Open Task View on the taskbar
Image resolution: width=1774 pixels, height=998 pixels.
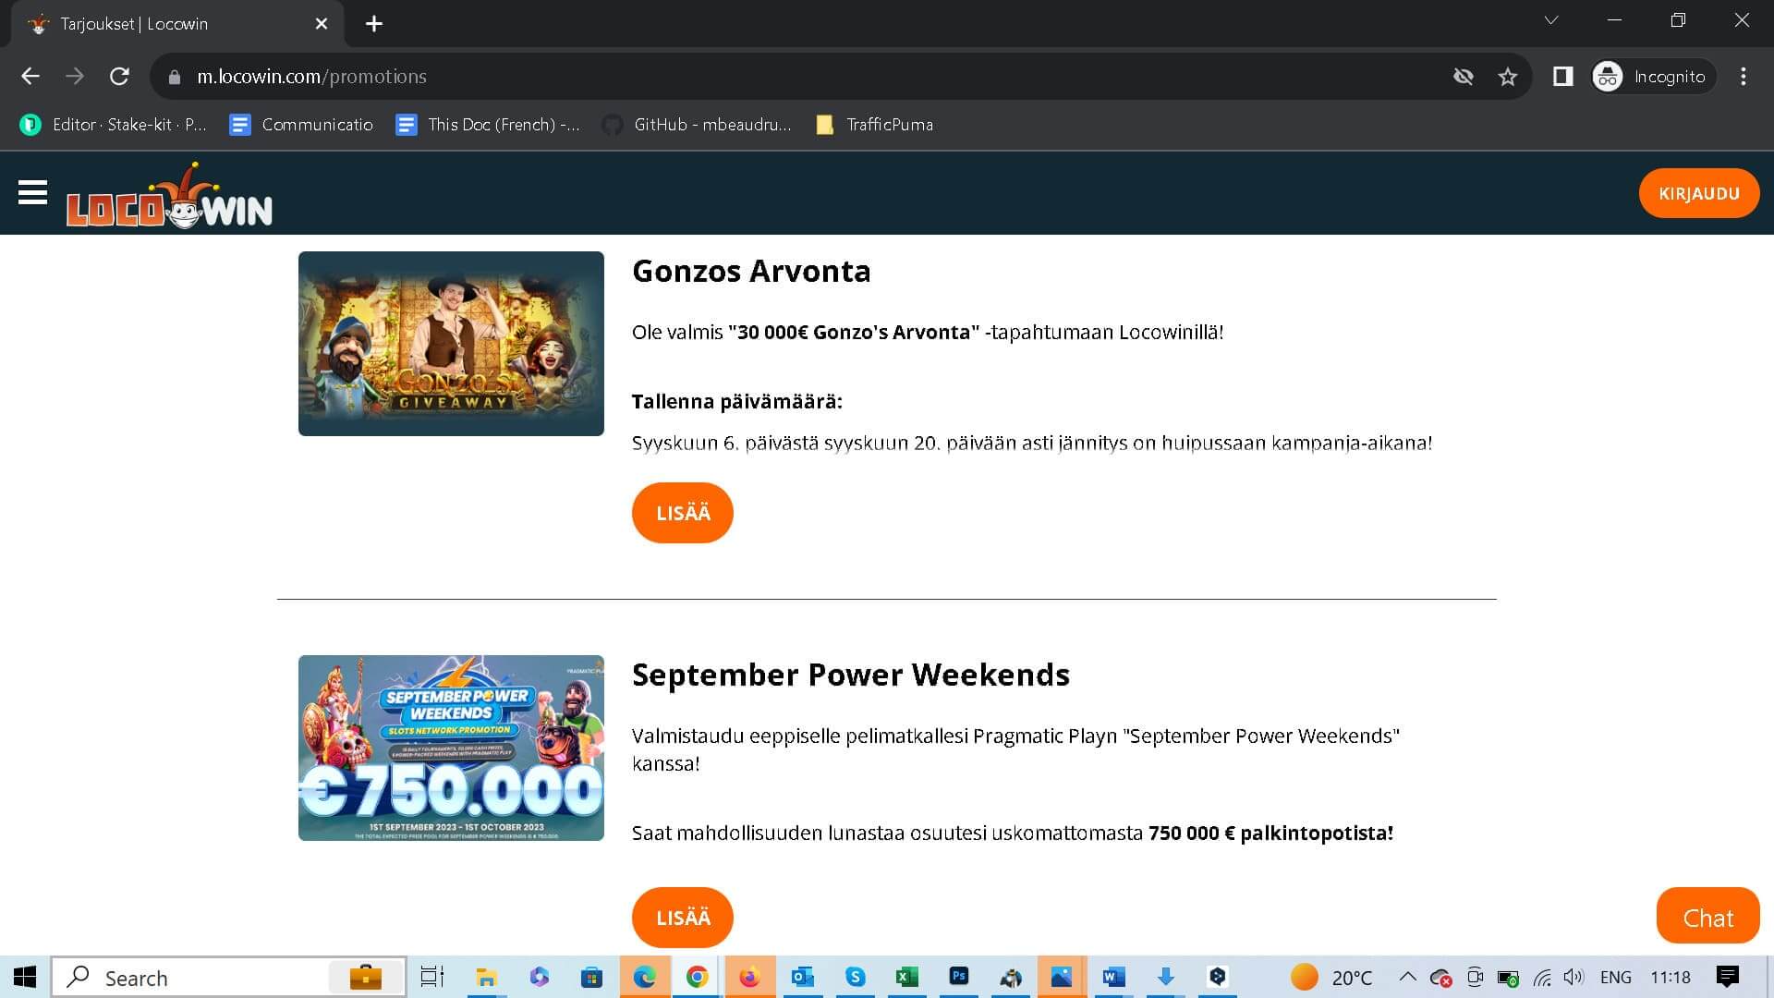[432, 977]
